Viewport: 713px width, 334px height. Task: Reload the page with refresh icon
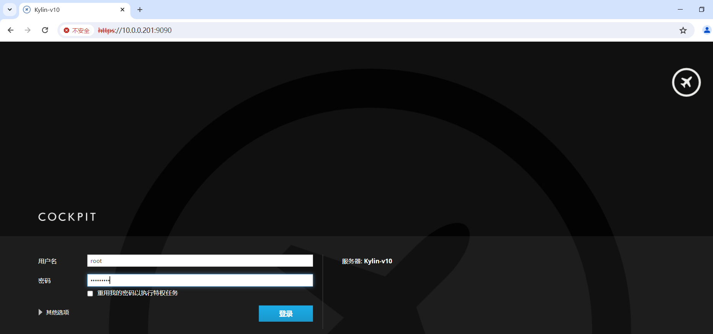pyautogui.click(x=45, y=30)
